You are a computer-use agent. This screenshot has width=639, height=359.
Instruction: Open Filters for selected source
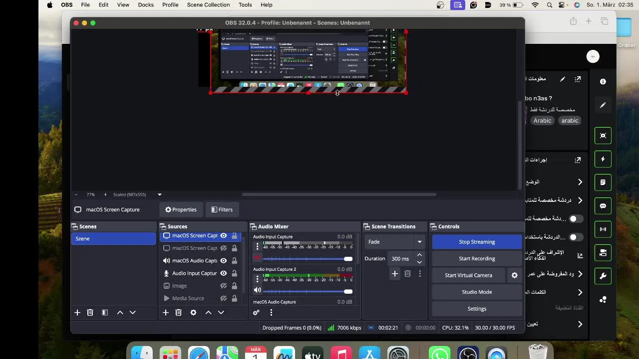click(222, 210)
